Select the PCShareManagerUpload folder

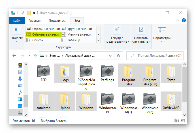click(x=86, y=77)
